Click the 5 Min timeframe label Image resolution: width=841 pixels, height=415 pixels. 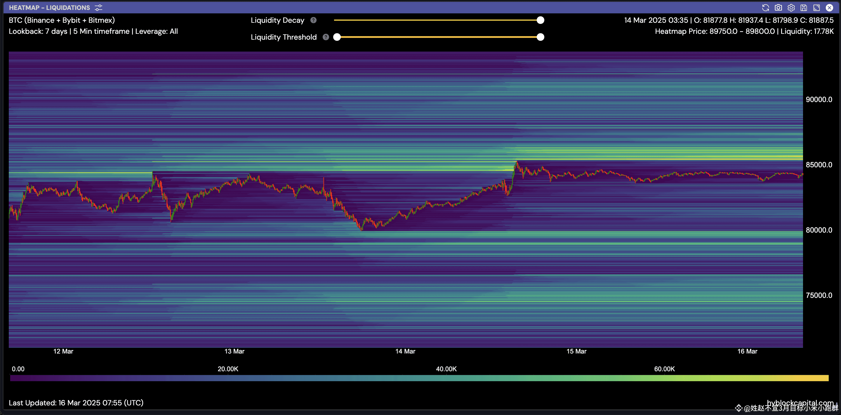(101, 31)
